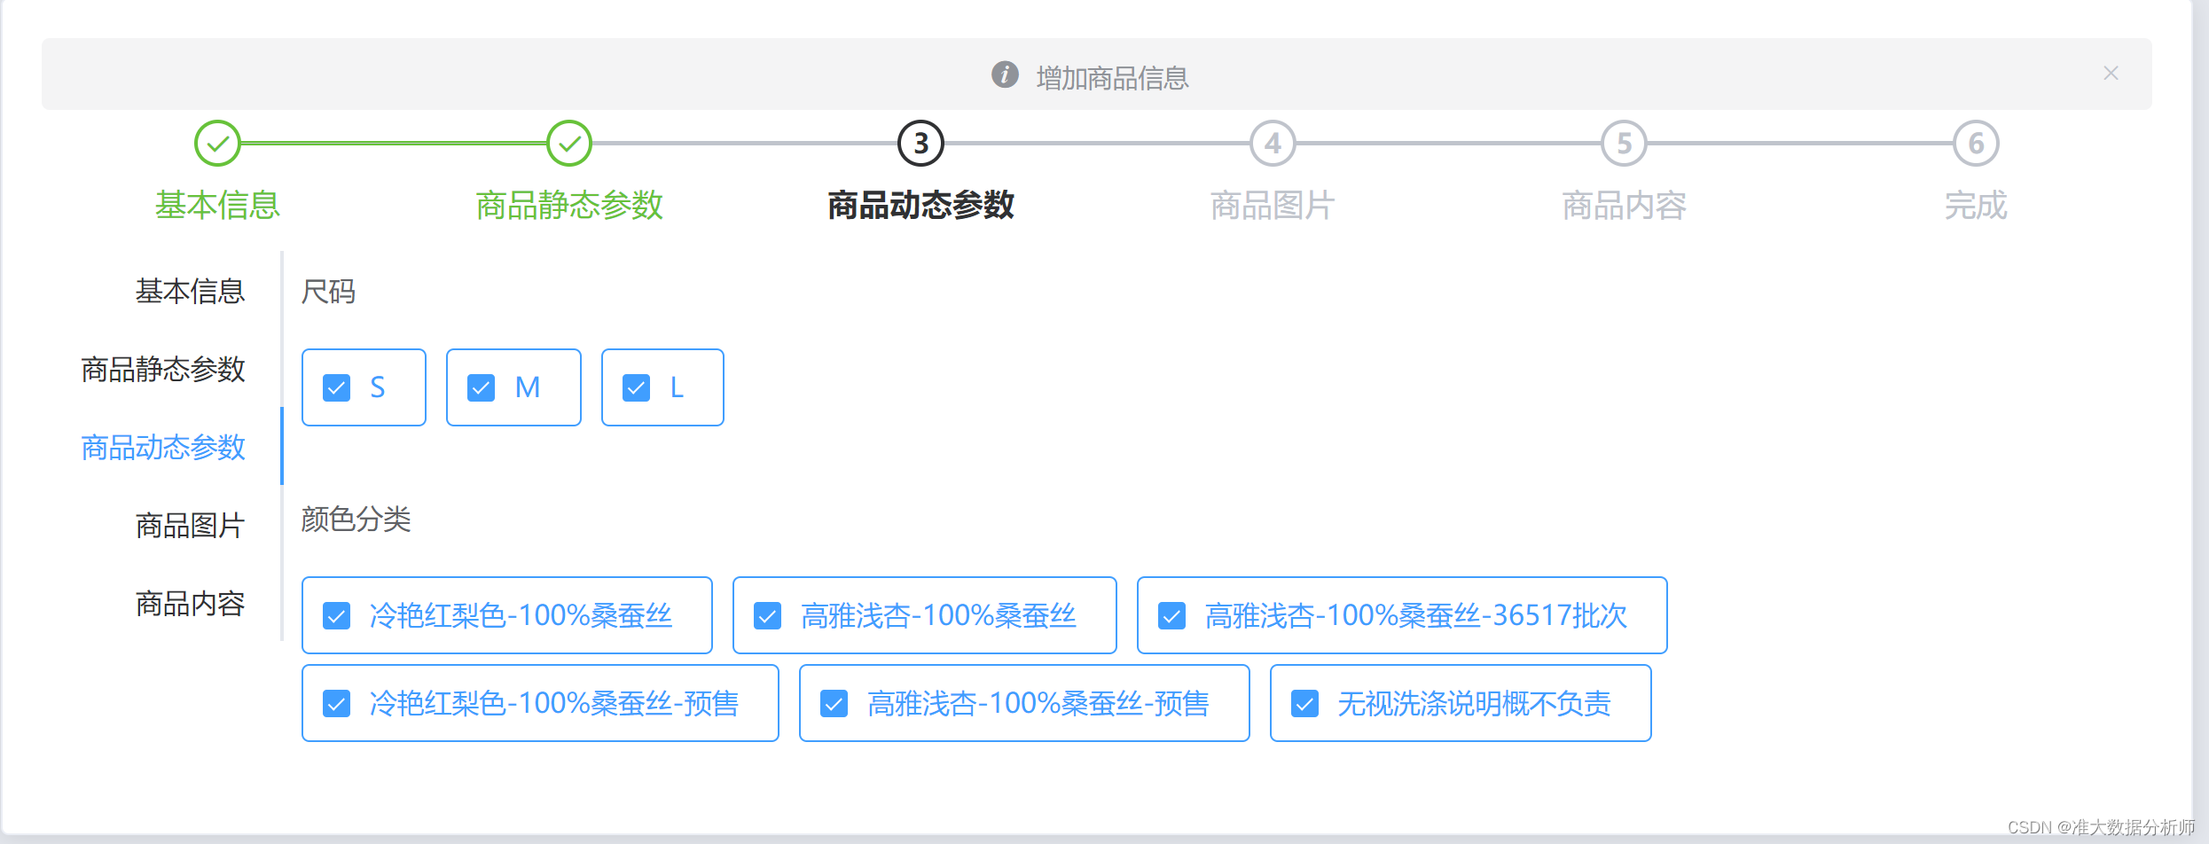Click step 6 circle above 完成

[x=1975, y=142]
